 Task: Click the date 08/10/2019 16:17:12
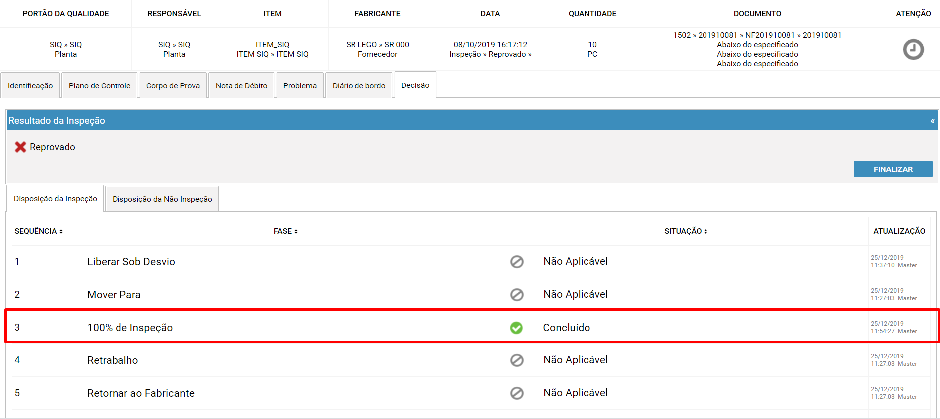(x=490, y=45)
